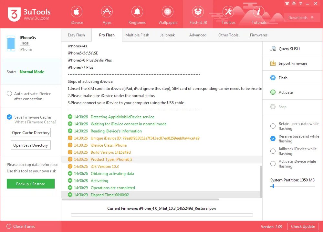The height and width of the screenshot is (232, 323).
Task: Click the firmware progress bar
Action: tap(162, 215)
